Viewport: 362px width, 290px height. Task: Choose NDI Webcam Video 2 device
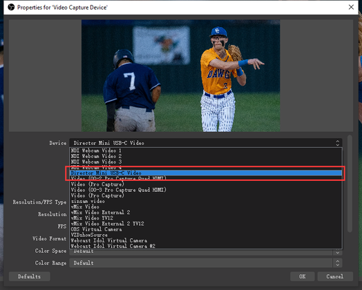click(206, 156)
